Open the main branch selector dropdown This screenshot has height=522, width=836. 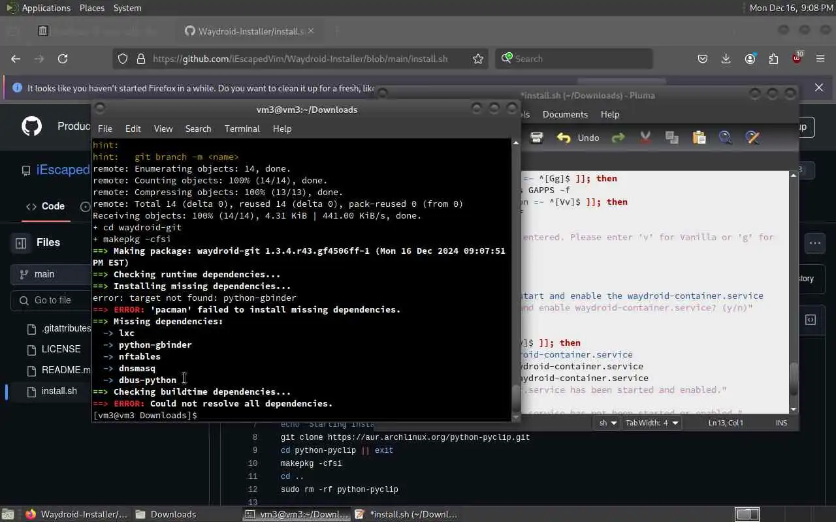(50, 274)
